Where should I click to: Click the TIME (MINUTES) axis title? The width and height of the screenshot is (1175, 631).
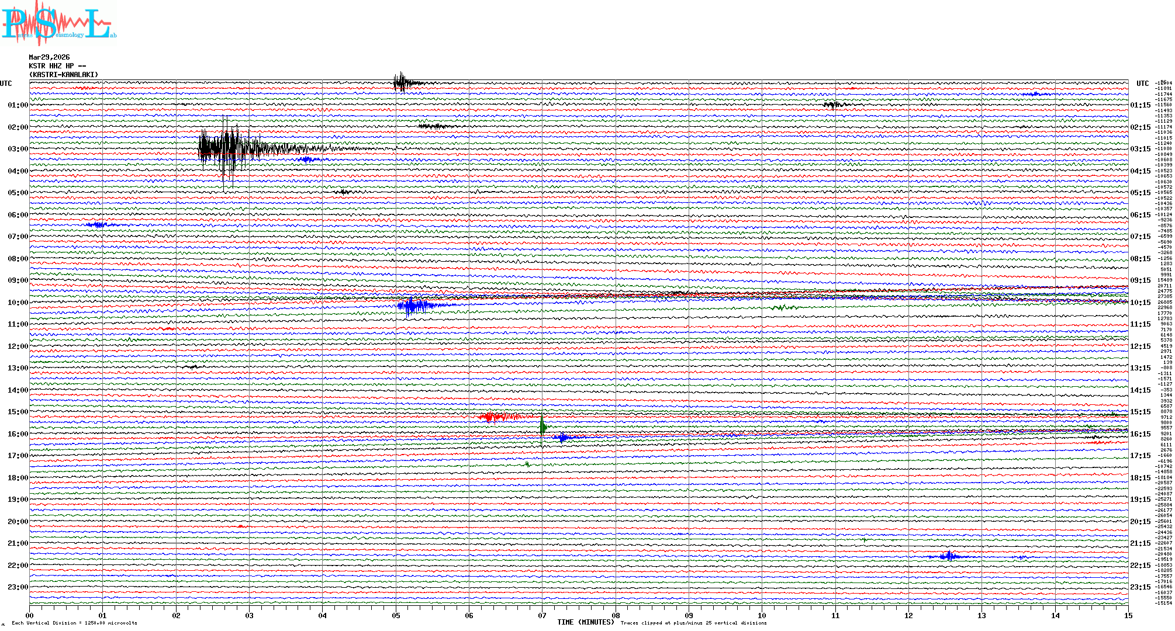[x=585, y=622]
